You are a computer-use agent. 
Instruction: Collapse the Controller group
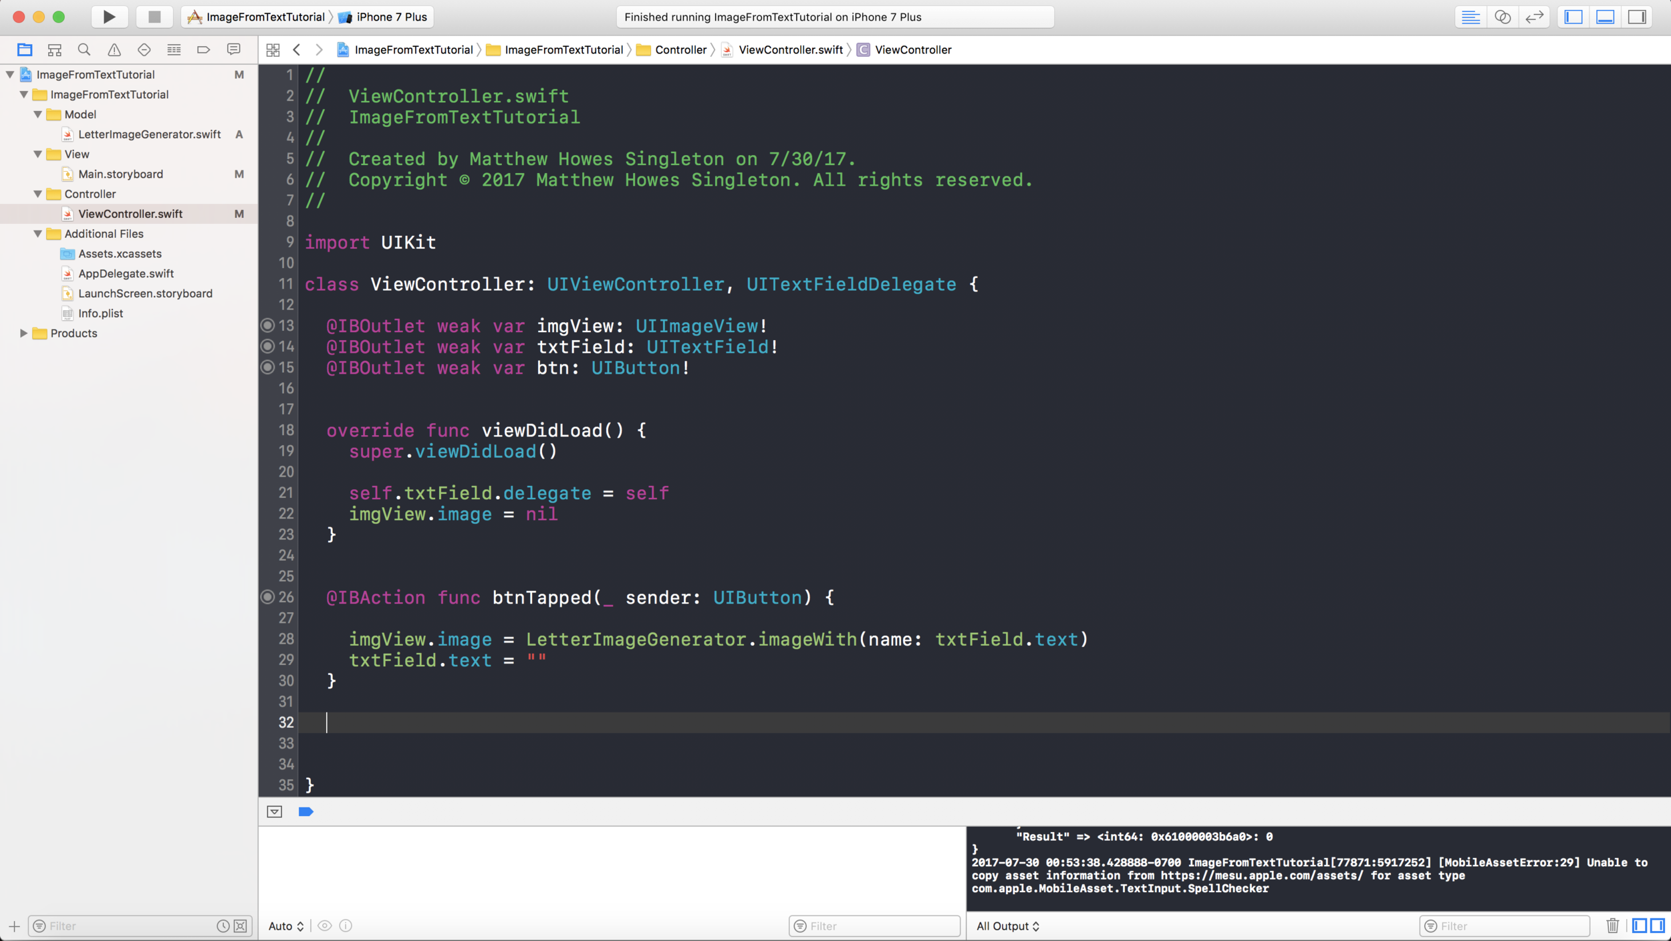click(x=38, y=194)
